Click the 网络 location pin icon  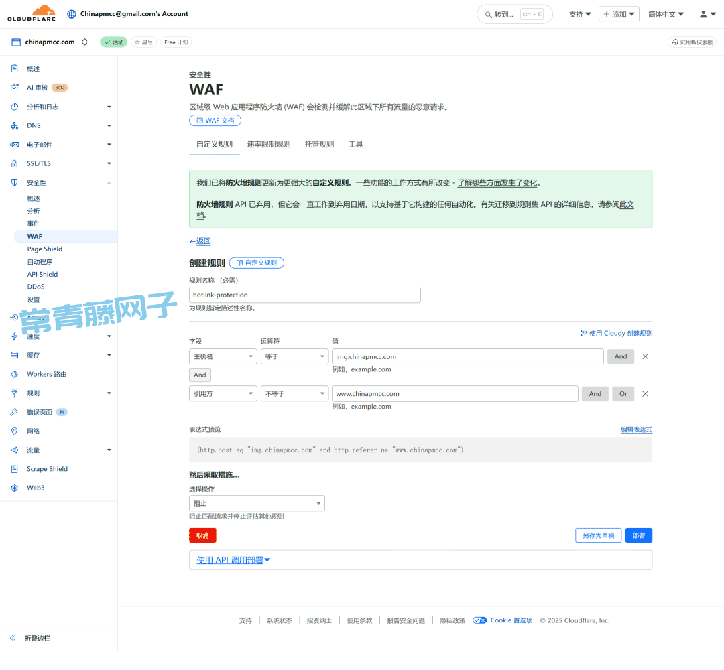(14, 431)
